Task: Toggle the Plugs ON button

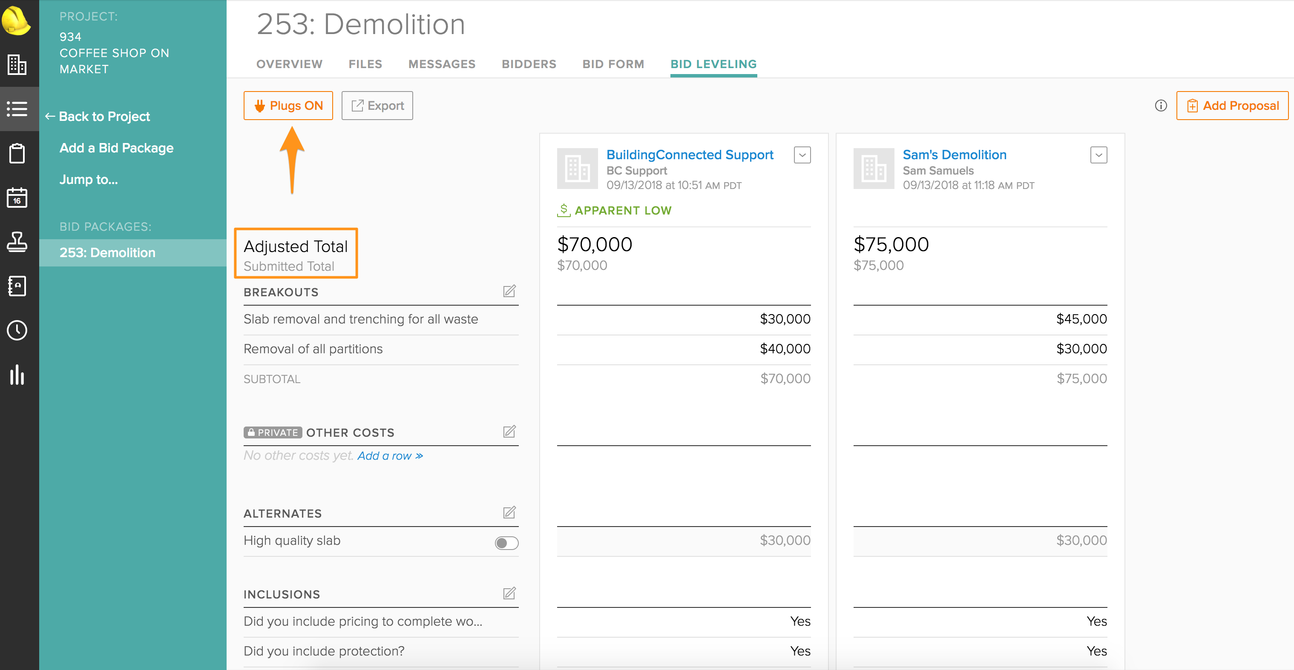Action: pyautogui.click(x=288, y=106)
